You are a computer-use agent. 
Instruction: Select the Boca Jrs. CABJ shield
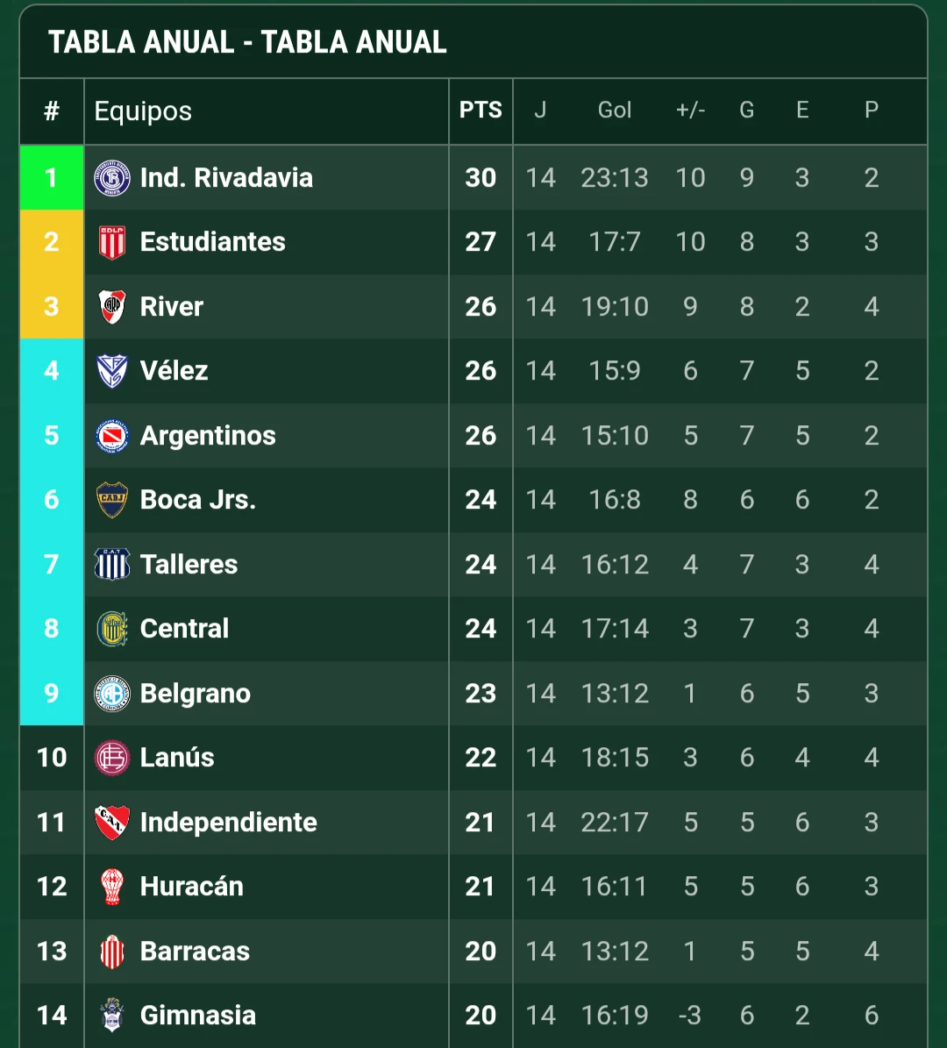110,499
